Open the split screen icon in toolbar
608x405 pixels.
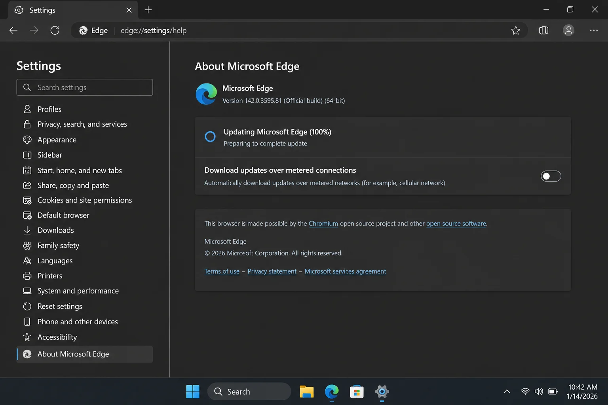(543, 30)
